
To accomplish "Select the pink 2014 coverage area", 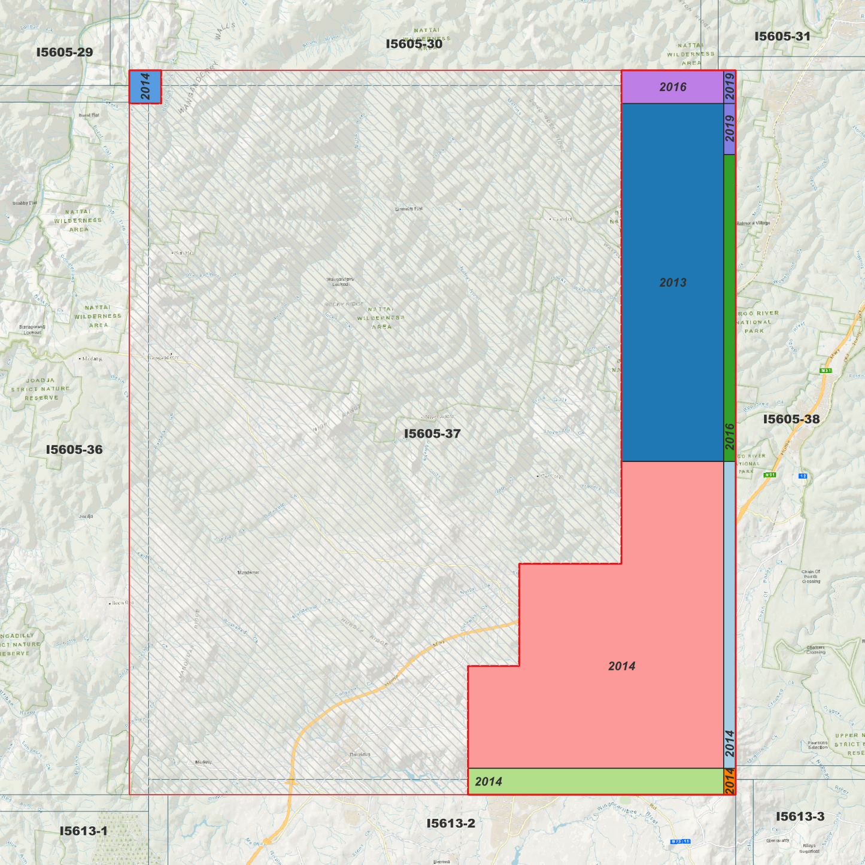I will click(623, 666).
